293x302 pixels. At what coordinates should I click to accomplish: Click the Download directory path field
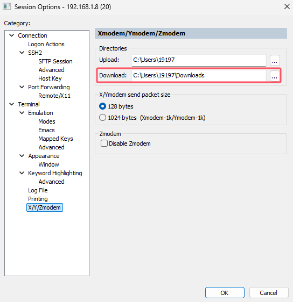point(199,75)
